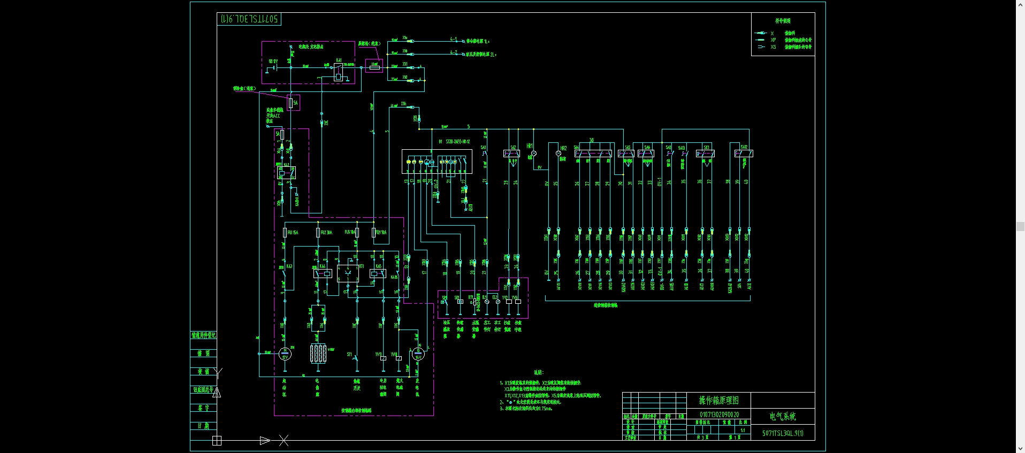
Task: Click the FU4 10A fuse label
Action: point(381,233)
